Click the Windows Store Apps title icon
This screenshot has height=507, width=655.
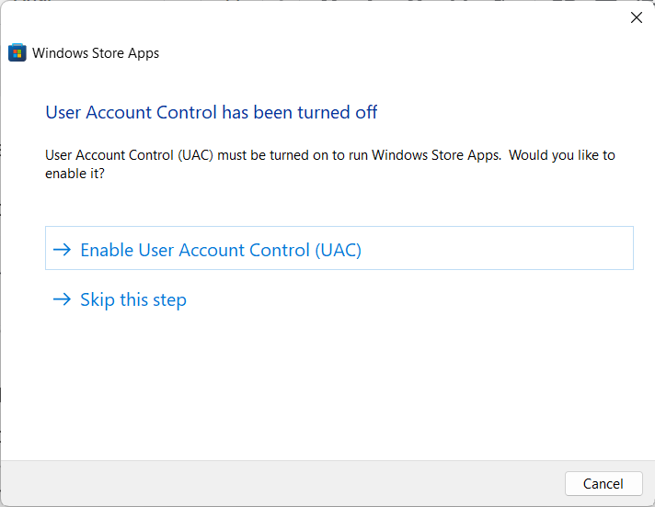[x=17, y=52]
